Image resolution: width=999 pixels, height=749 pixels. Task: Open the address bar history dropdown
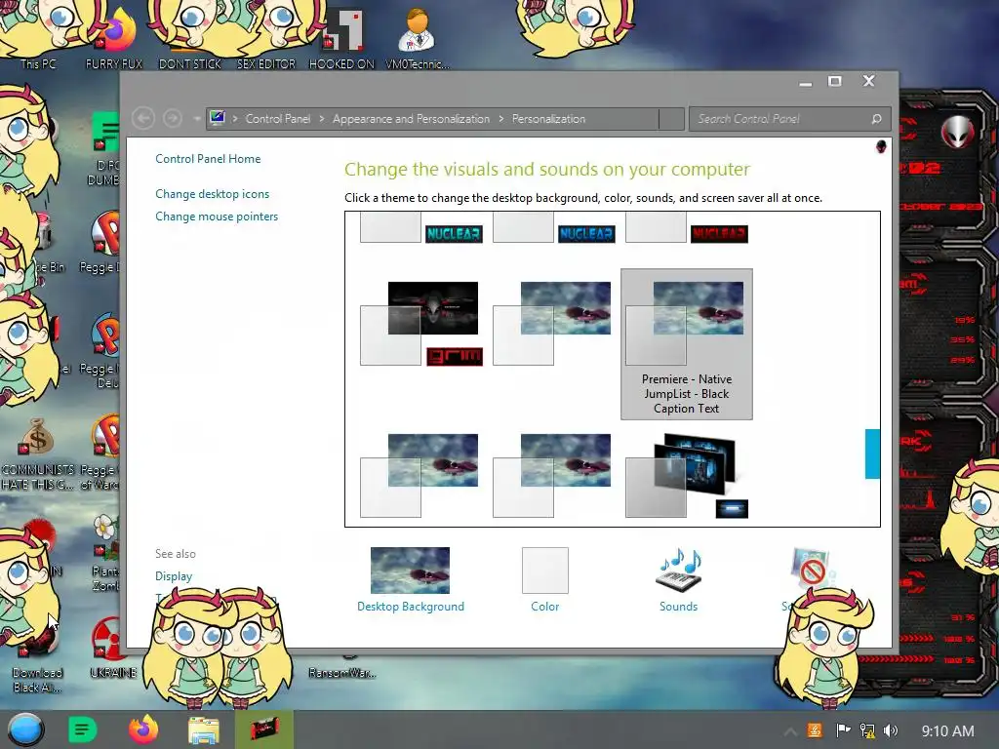[x=671, y=118]
